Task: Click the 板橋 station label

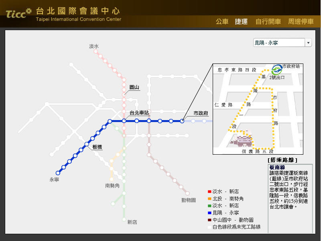Action: [97, 147]
